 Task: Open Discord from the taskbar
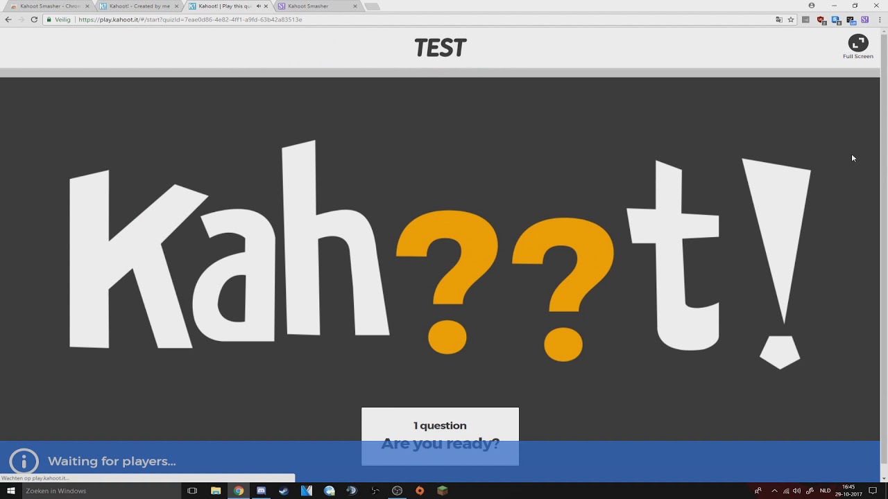[x=261, y=491]
